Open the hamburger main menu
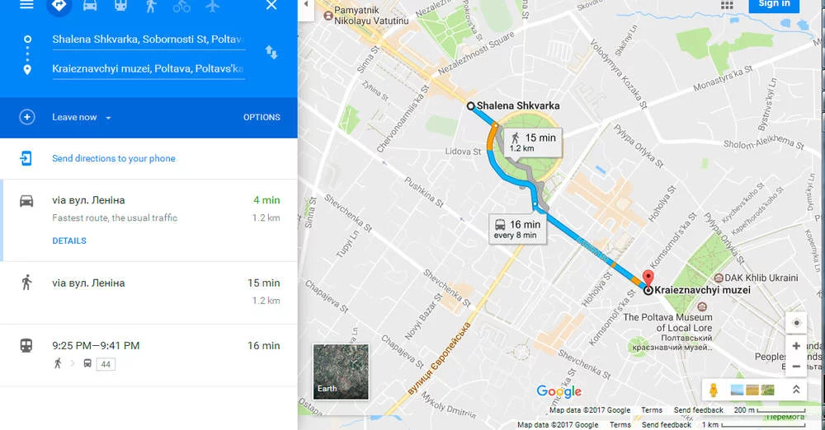 click(26, 5)
